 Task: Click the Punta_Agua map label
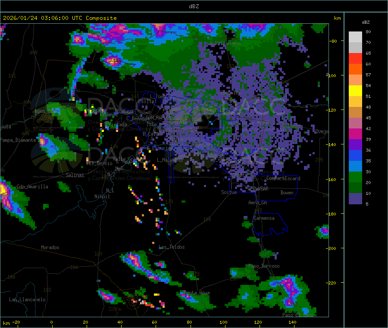197,293
